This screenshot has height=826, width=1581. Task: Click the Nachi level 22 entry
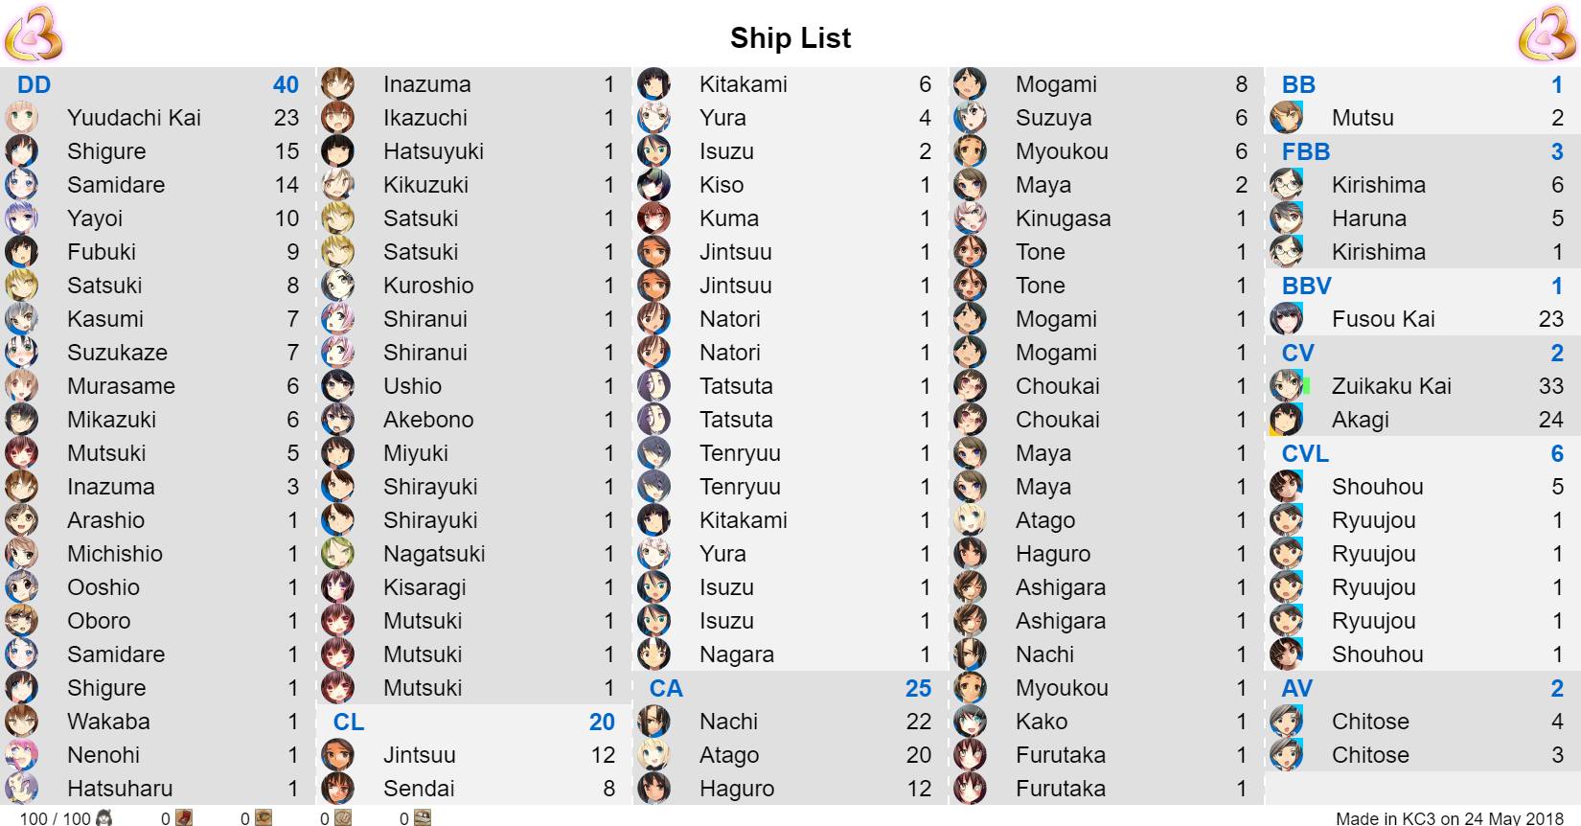click(x=790, y=722)
